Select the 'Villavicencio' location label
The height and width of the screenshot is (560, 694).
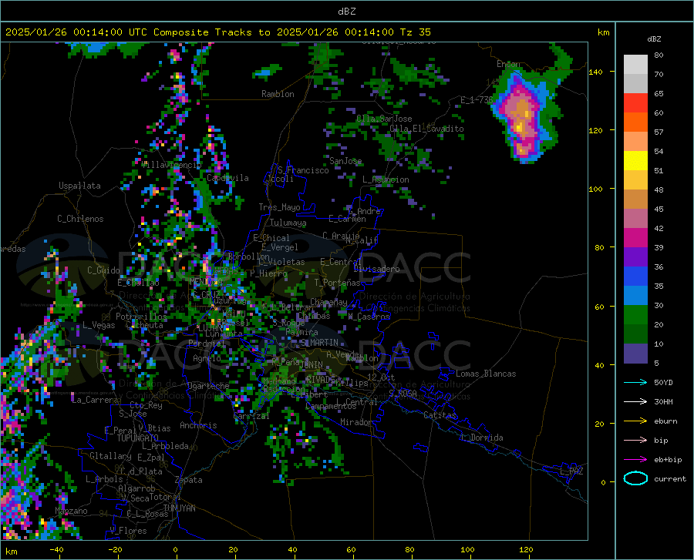coord(171,165)
